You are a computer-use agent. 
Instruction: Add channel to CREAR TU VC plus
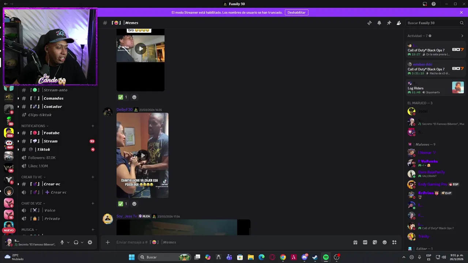point(93,177)
